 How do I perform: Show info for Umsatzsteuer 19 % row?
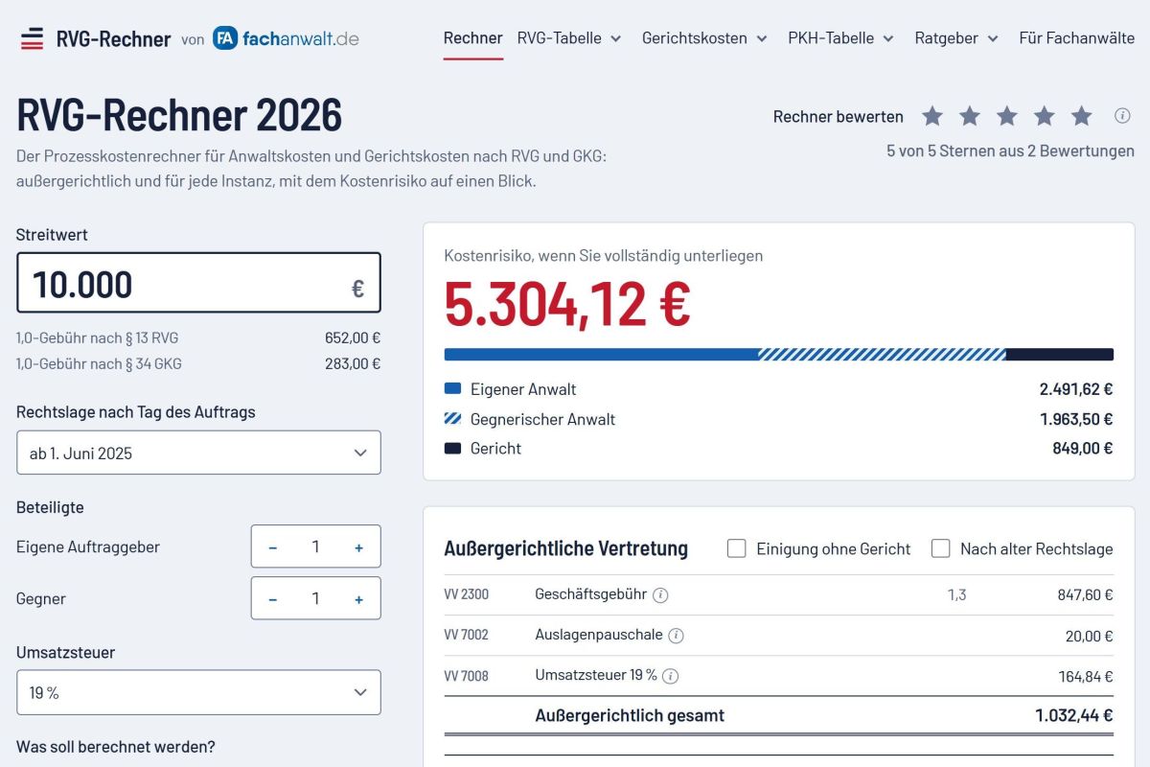tap(671, 676)
